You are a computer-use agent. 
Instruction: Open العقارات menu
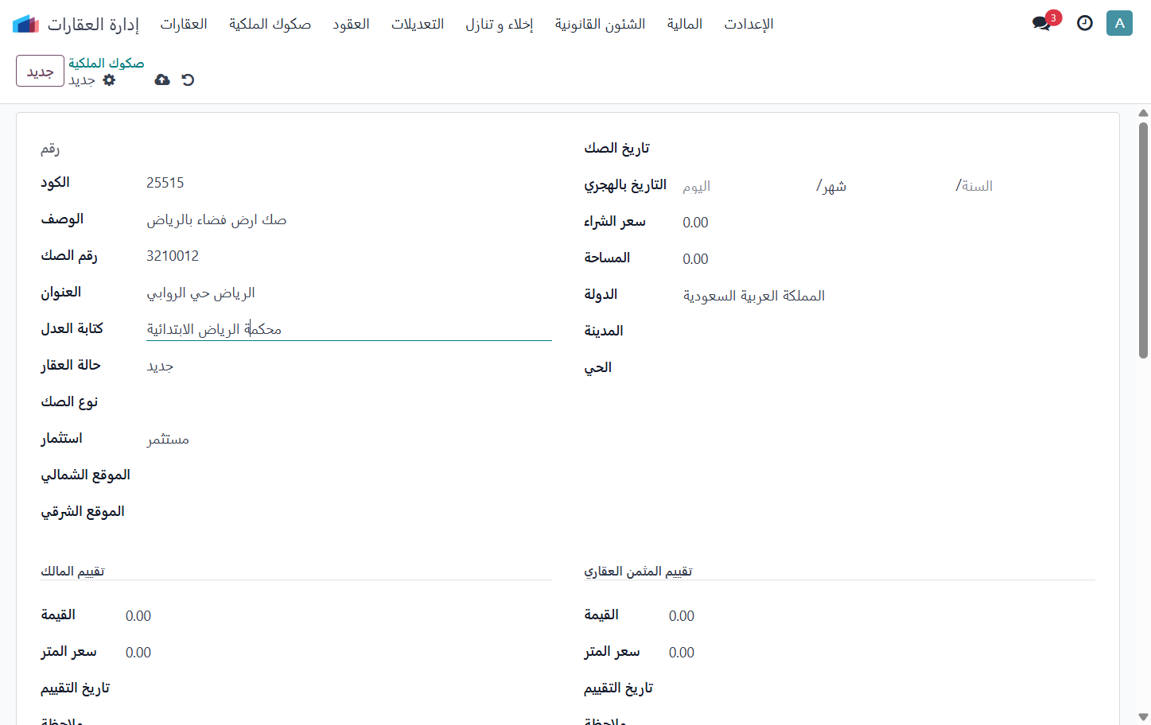184,24
